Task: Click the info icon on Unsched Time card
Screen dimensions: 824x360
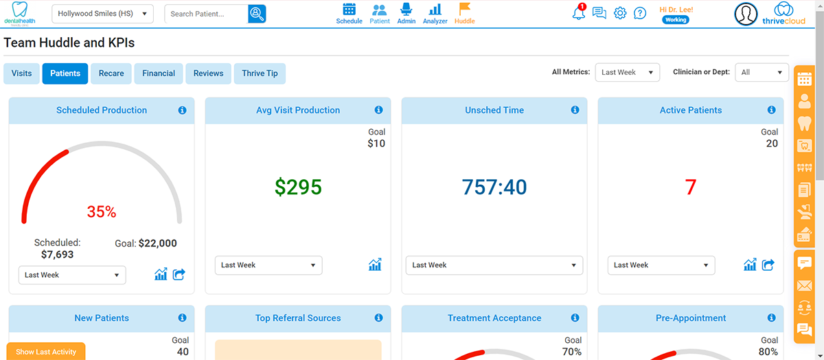Action: click(x=575, y=110)
